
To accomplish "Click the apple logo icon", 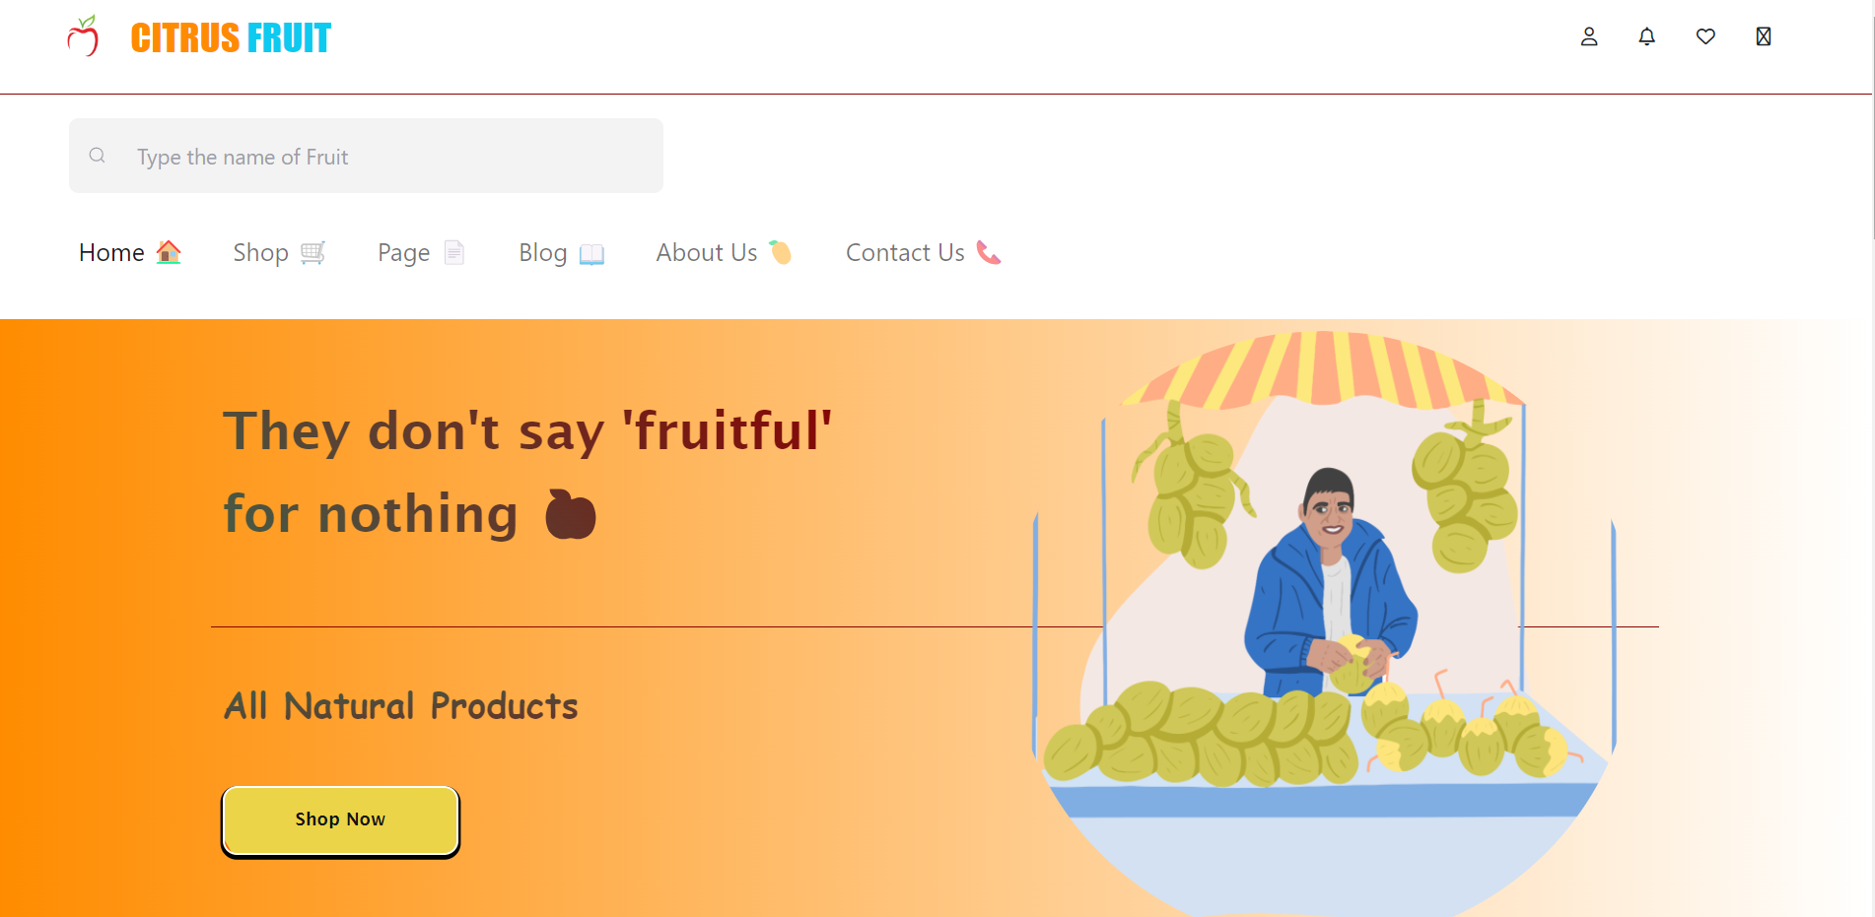I will pyautogui.click(x=83, y=36).
